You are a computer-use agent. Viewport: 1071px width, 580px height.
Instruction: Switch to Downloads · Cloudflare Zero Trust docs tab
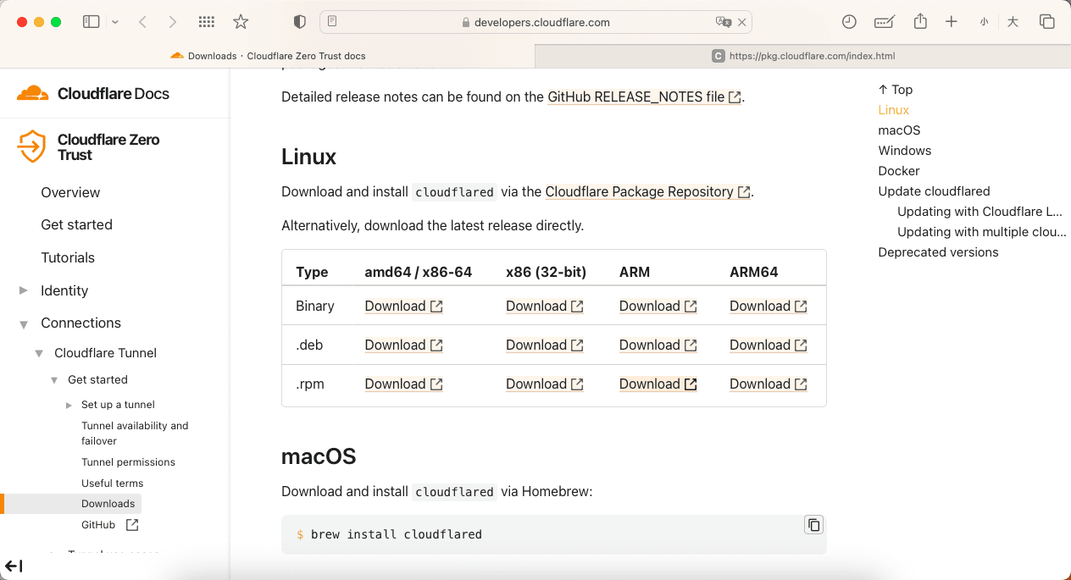point(268,56)
